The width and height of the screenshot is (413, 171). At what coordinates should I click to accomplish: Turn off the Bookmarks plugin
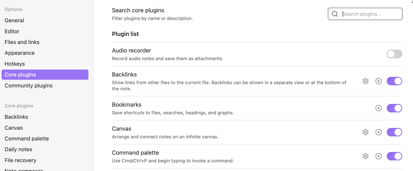click(x=394, y=108)
